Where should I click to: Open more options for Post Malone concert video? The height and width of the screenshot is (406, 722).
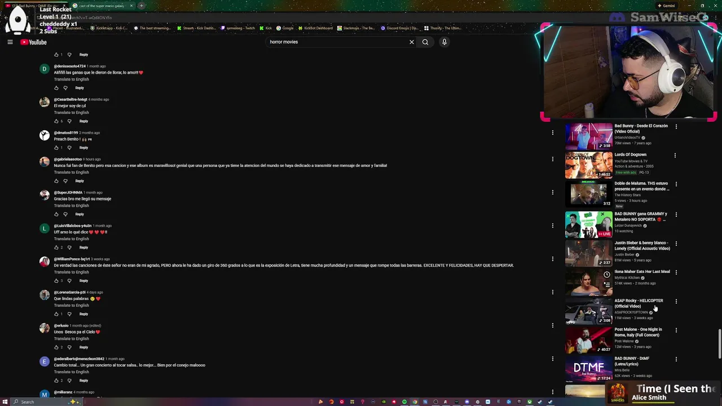pos(676,330)
